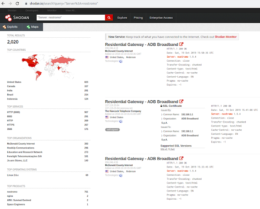The height and width of the screenshot is (209, 260).
Task: Open external link icon of first ADB Broadband result
Action: click(181, 44)
